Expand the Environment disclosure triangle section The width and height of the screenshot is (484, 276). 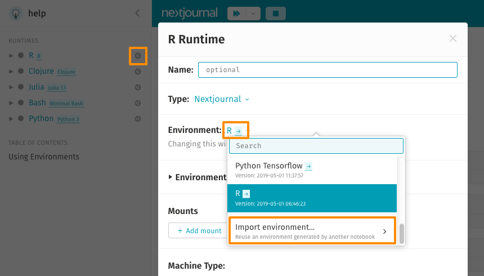pyautogui.click(x=170, y=177)
